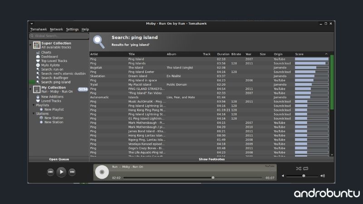Screen dimensions: 363x204
Task: Select Gogo's Crazy Bones track
Action: point(209,148)
